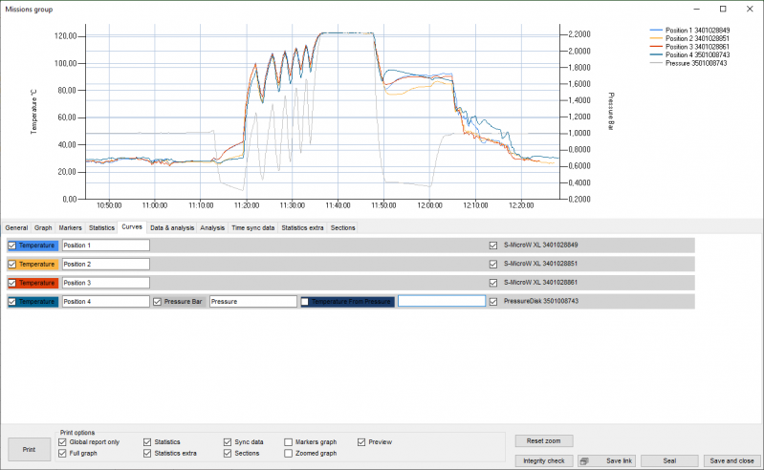Image resolution: width=764 pixels, height=470 pixels.
Task: Uncheck the Pressure Bar checkbox
Action: (x=158, y=302)
